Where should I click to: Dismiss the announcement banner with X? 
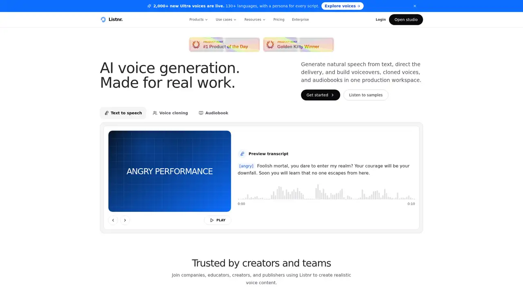[415, 6]
